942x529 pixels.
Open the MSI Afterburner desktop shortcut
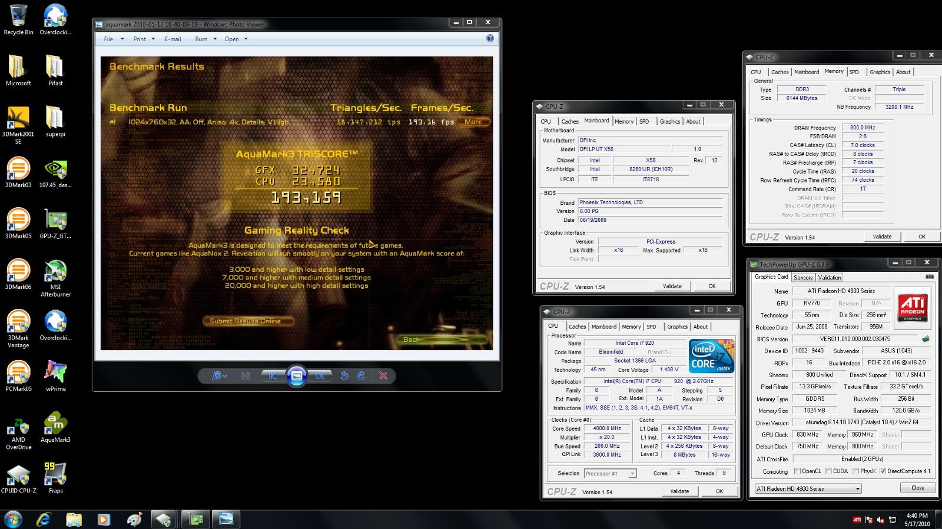pyautogui.click(x=55, y=278)
